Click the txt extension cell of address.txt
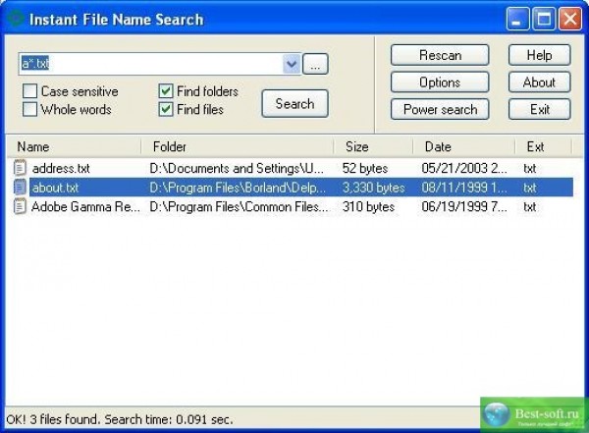 (530, 169)
